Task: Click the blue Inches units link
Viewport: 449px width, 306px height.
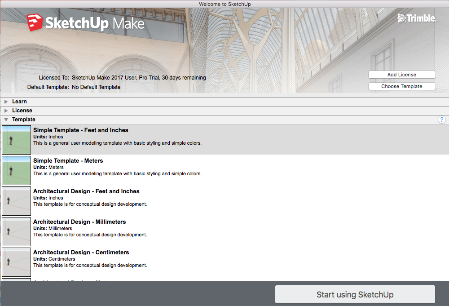Action: pos(55,137)
